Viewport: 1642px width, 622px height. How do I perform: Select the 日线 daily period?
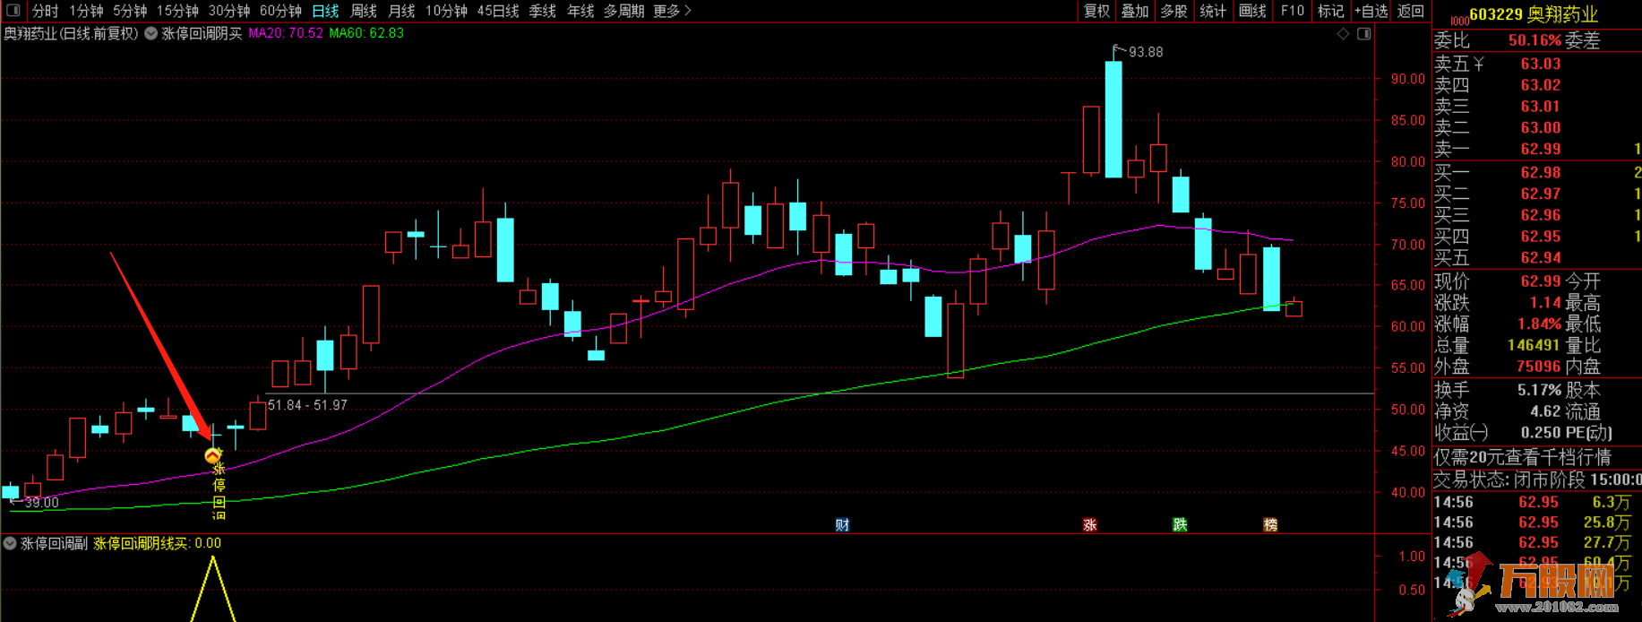click(325, 11)
